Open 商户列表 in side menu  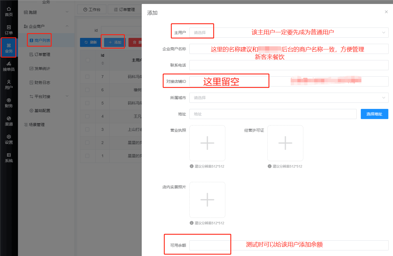click(40, 40)
